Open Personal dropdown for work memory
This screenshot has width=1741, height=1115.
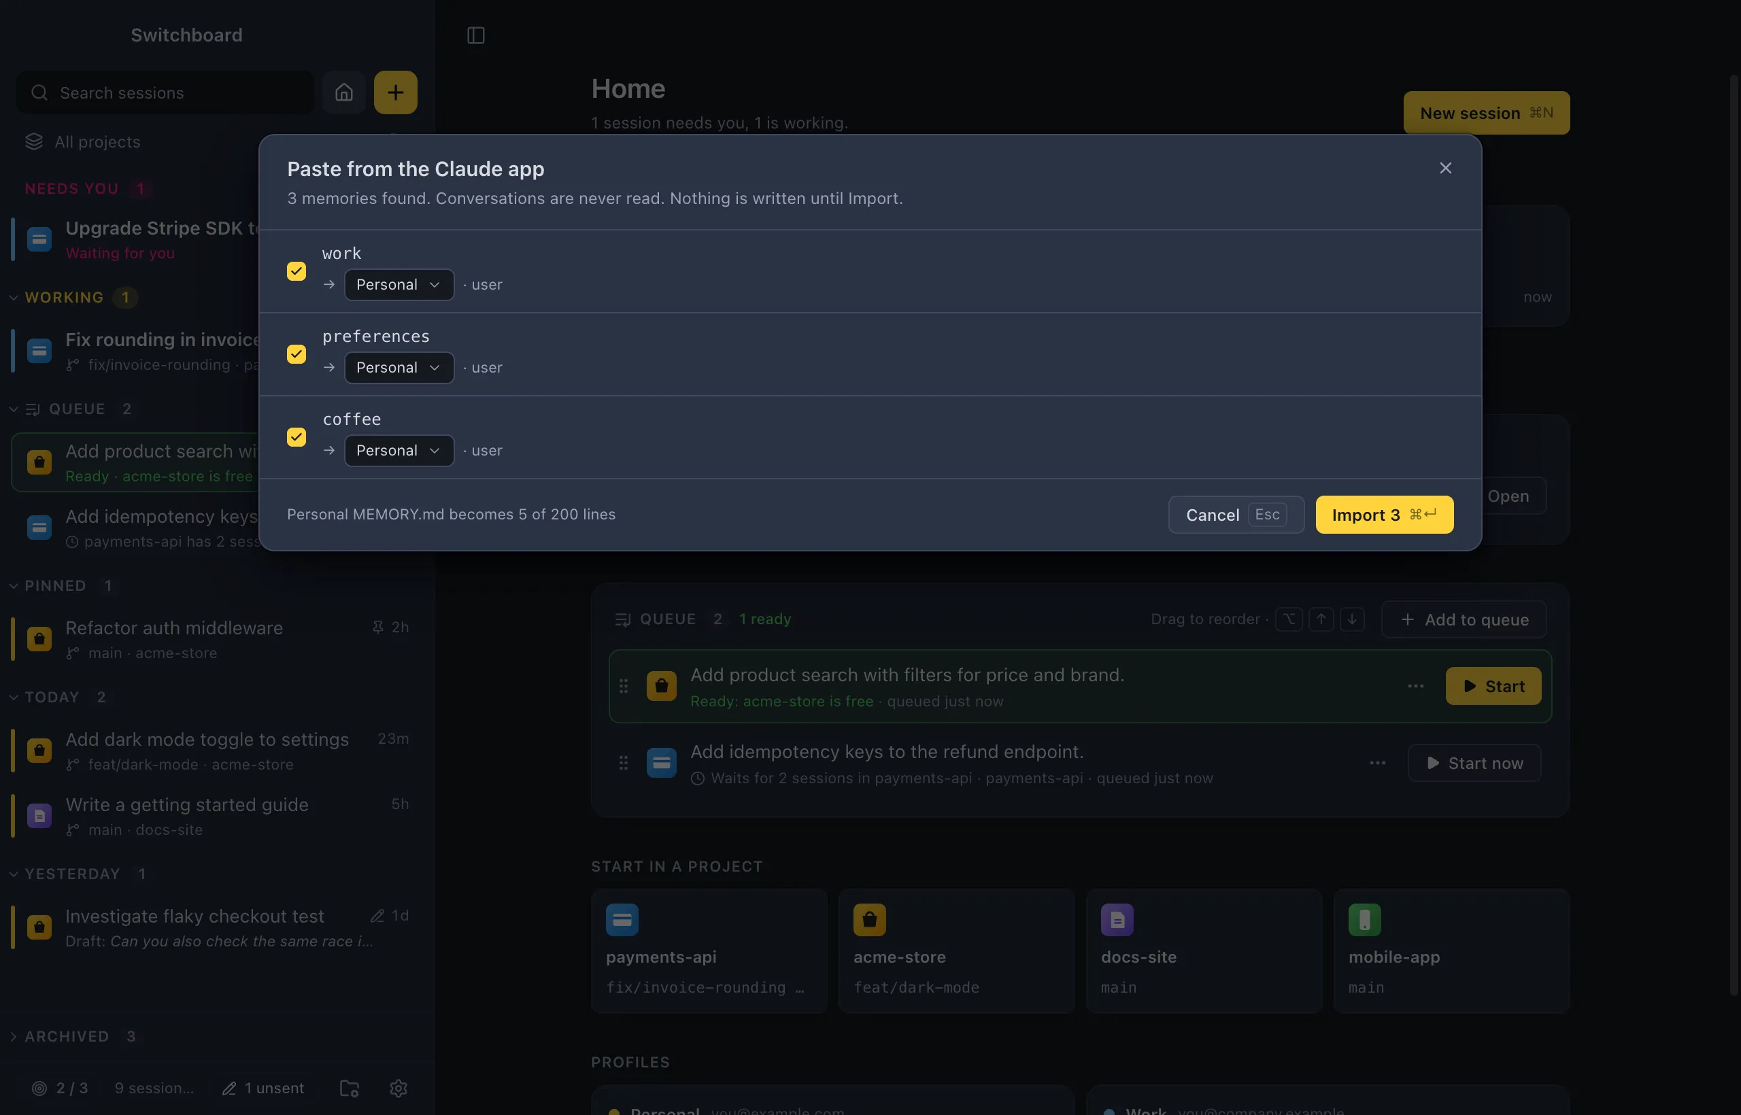399,285
